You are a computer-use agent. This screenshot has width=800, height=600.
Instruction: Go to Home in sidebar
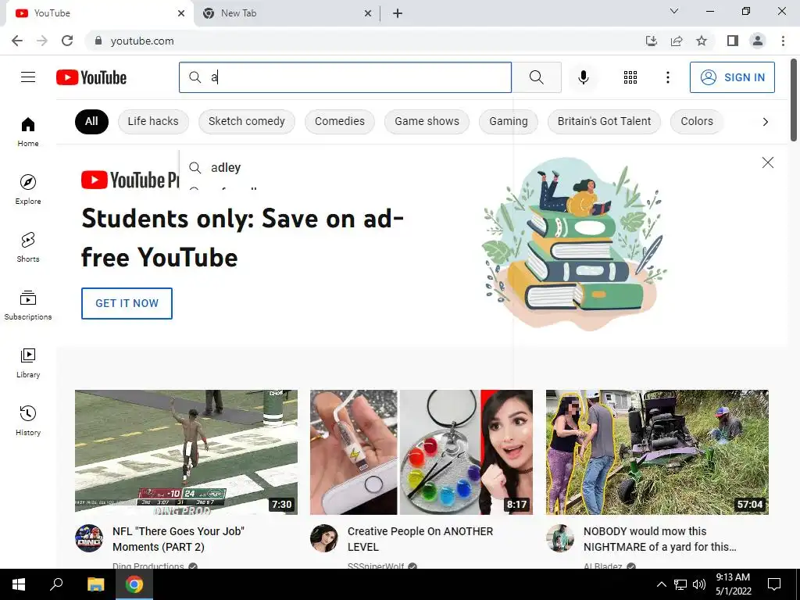(28, 131)
